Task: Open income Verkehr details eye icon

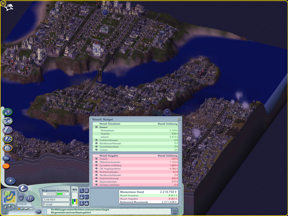Action: click(96, 150)
